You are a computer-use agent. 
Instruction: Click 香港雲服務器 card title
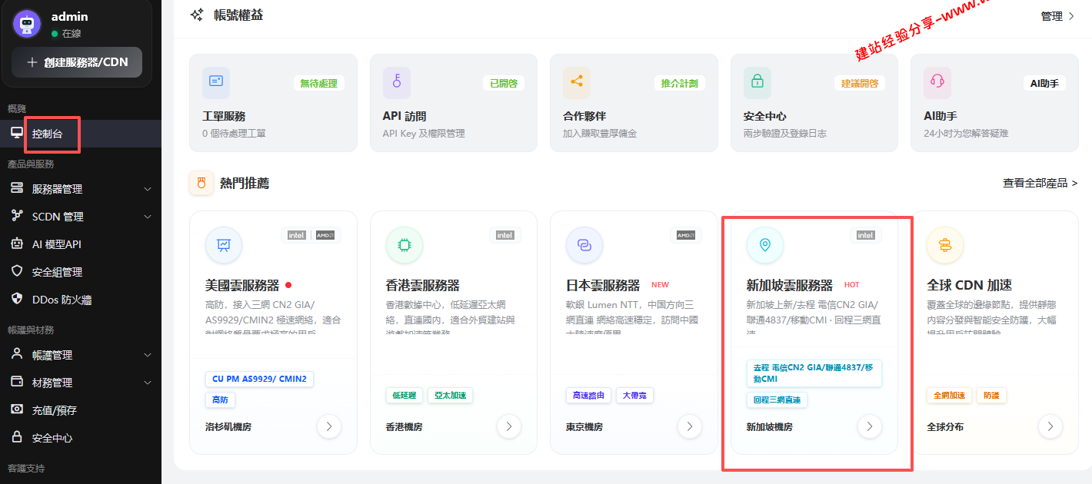pyautogui.click(x=422, y=285)
